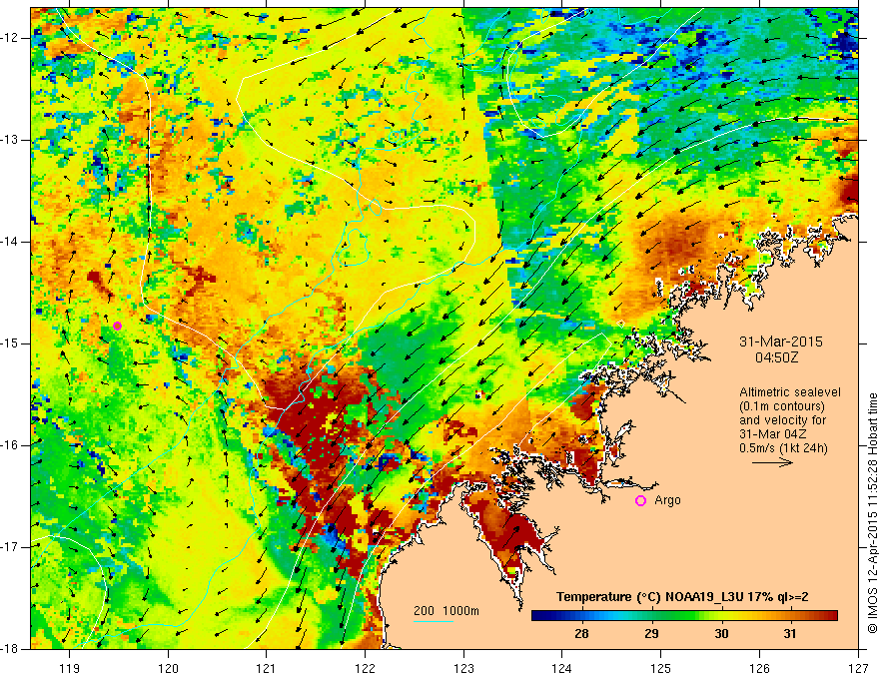Click the IMOS copyright timestamp text
The image size is (879, 679).
(872, 512)
